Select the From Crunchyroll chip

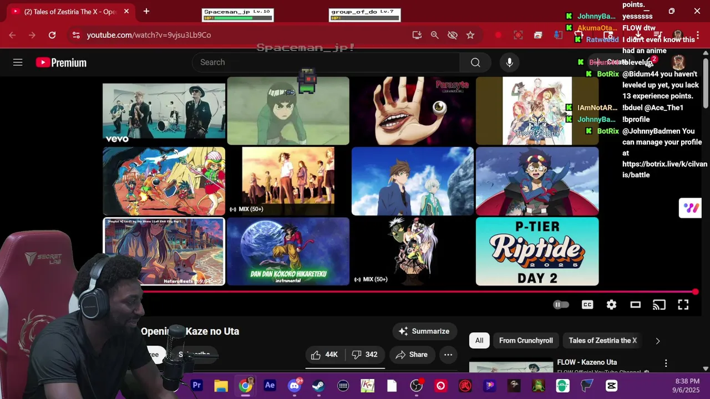(x=526, y=340)
